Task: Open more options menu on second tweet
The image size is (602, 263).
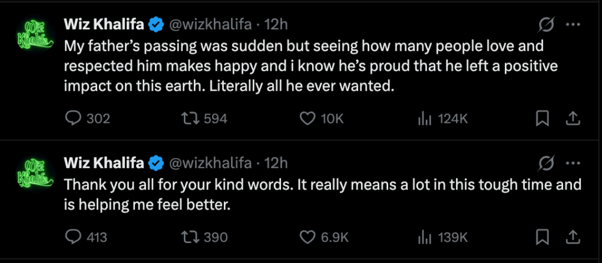Action: (573, 162)
